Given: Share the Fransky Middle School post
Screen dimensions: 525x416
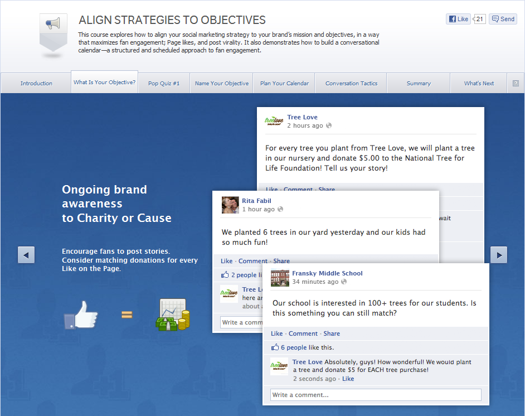Looking at the screenshot, I should [332, 333].
